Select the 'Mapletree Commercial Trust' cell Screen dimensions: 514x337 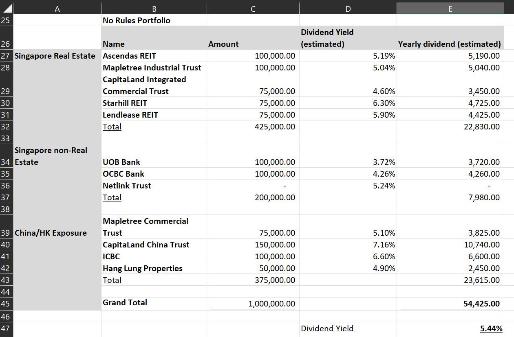tap(154, 227)
